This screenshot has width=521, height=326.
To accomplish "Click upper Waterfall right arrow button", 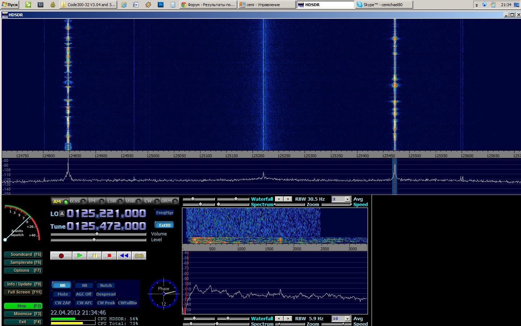I will 288,199.
